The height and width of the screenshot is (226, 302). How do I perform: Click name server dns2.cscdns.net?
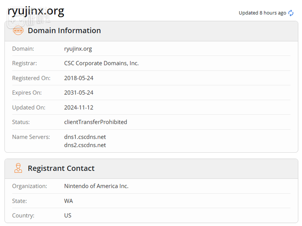tap(85, 145)
